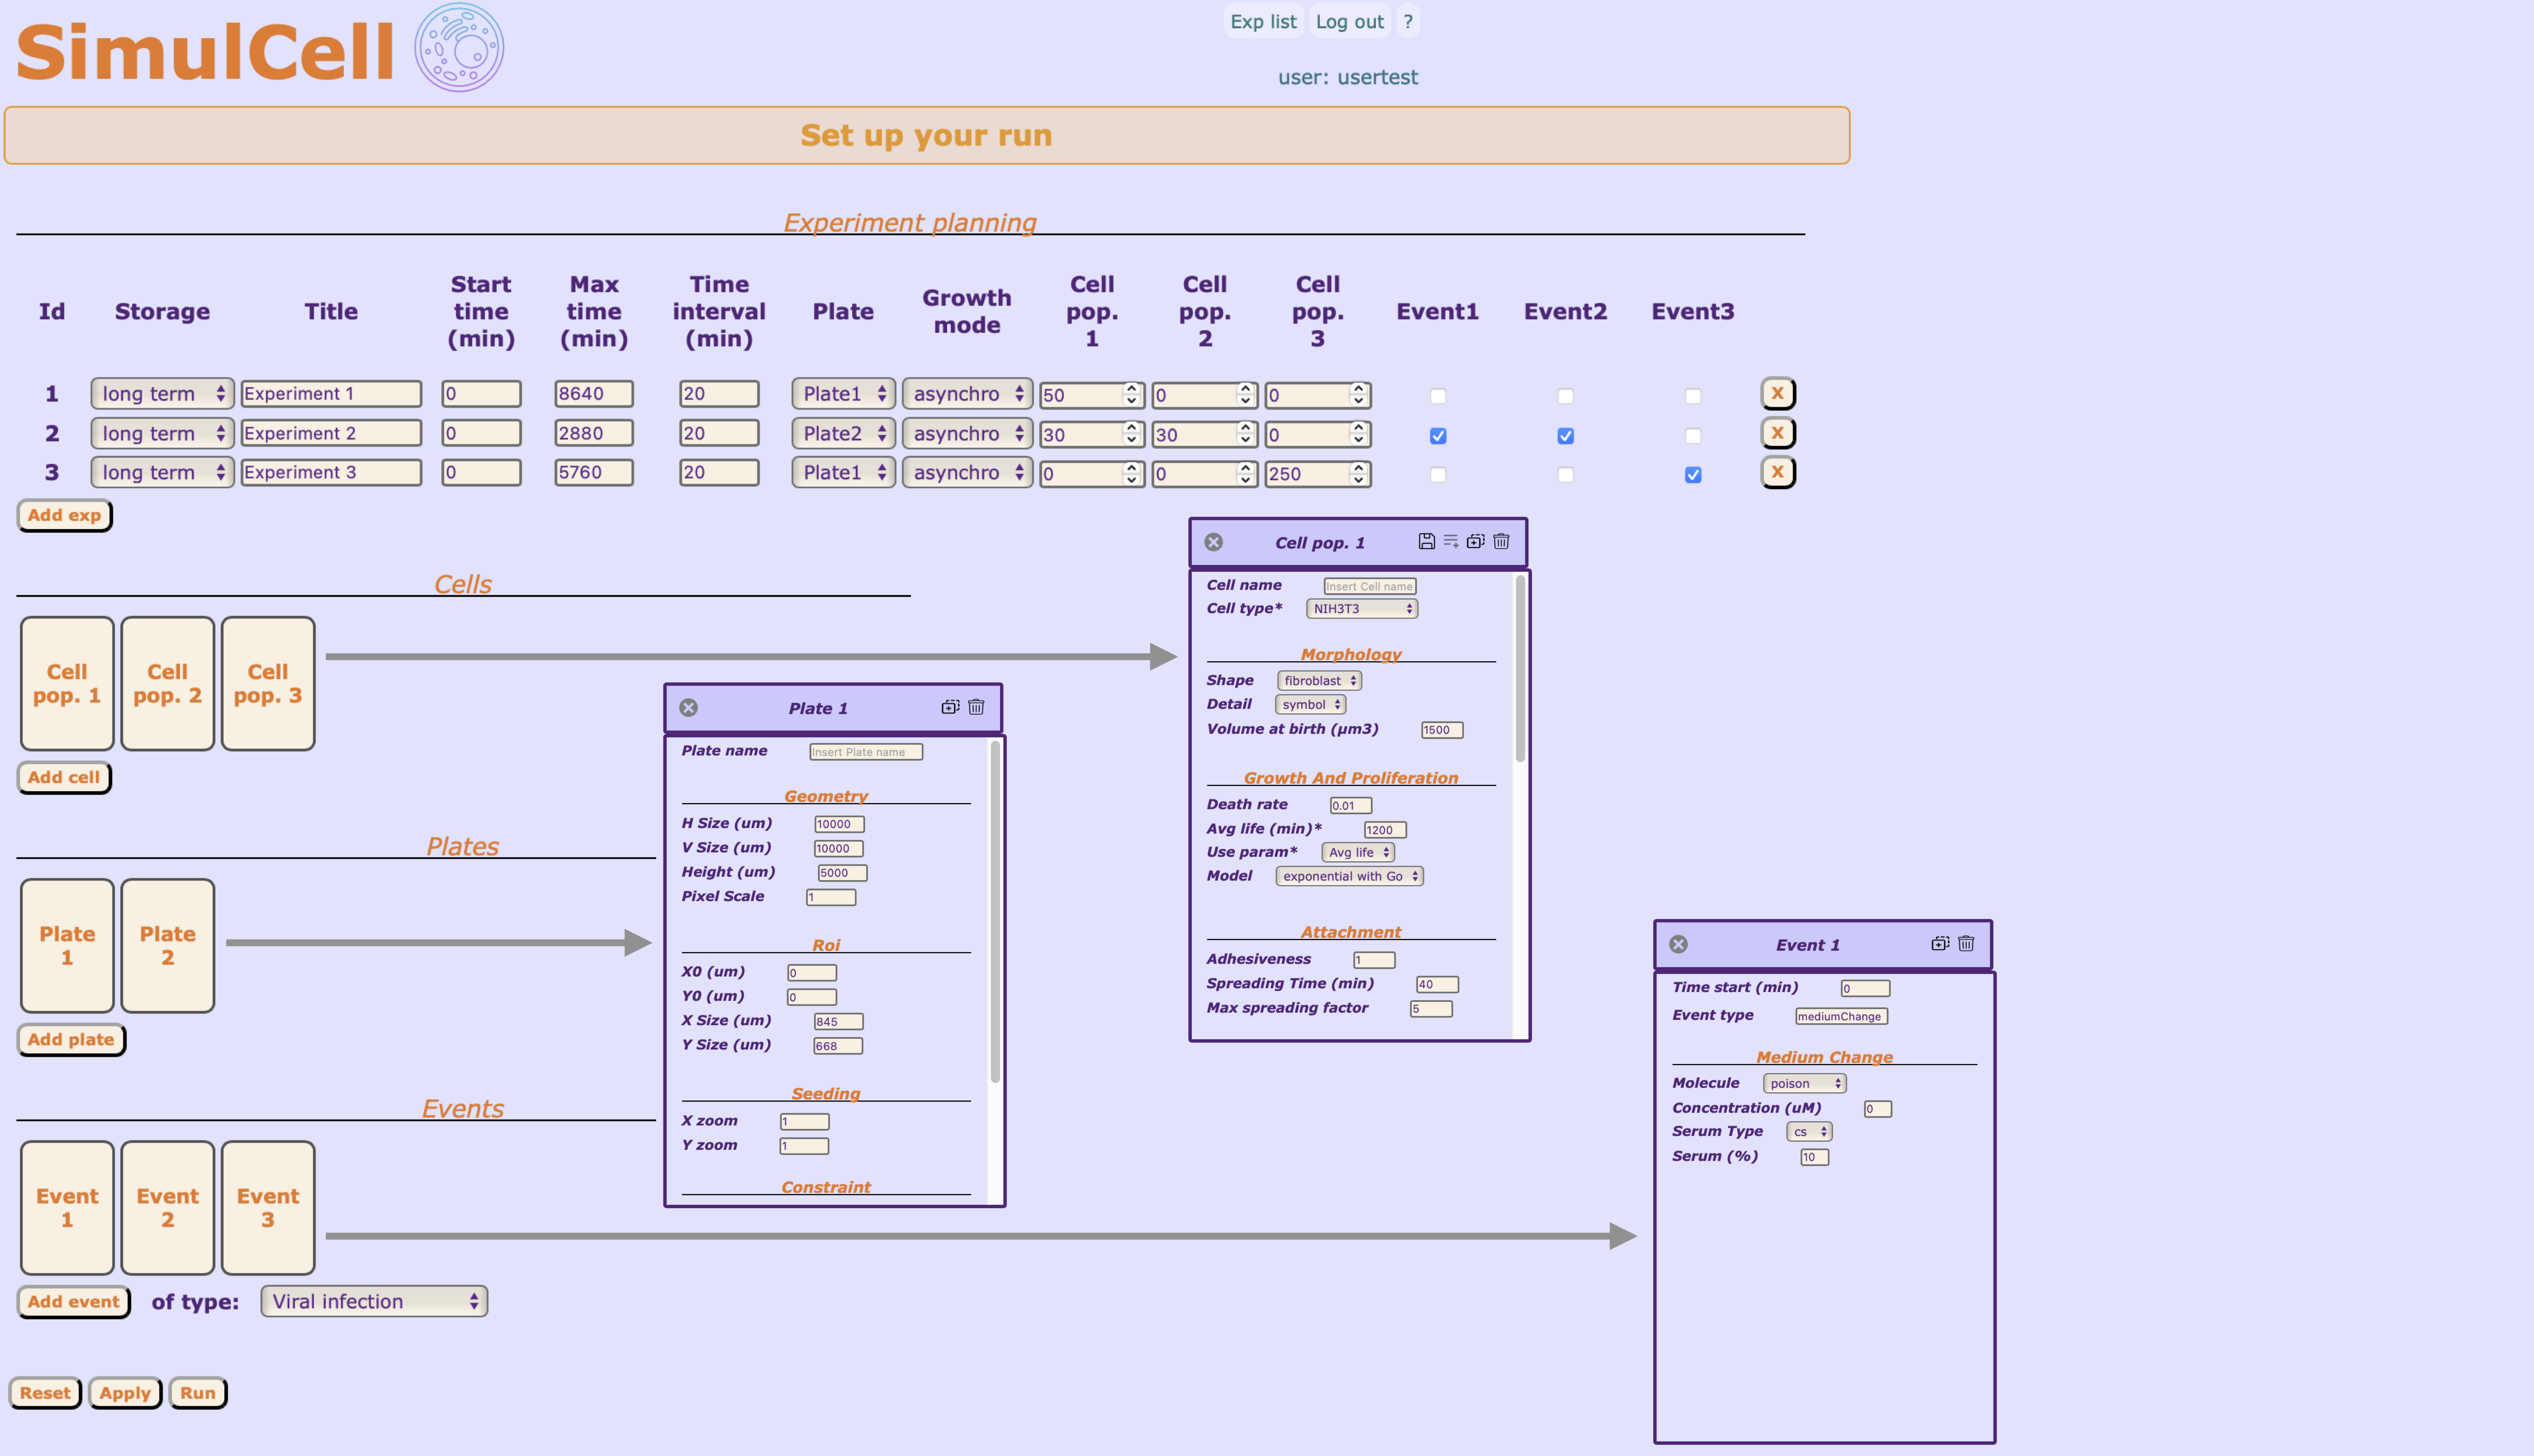Viewport: 2534px width, 1456px height.
Task: Enable Event2 checkbox for Experiment 1
Action: 1566,396
